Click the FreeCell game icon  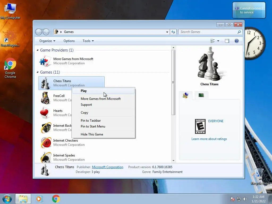click(x=45, y=98)
